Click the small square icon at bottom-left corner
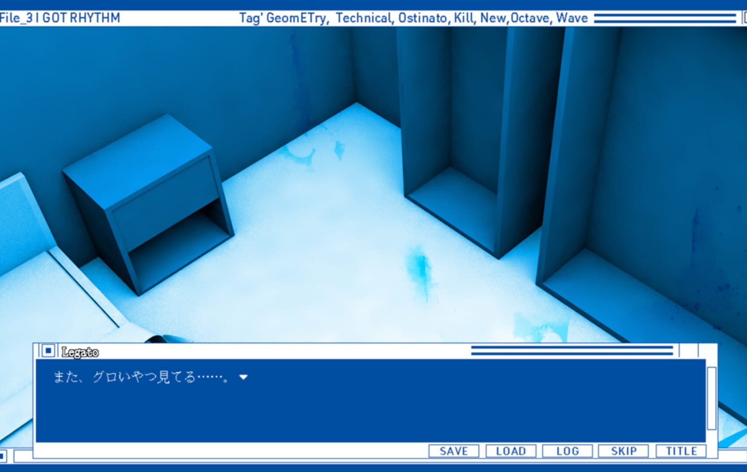 click(3, 456)
